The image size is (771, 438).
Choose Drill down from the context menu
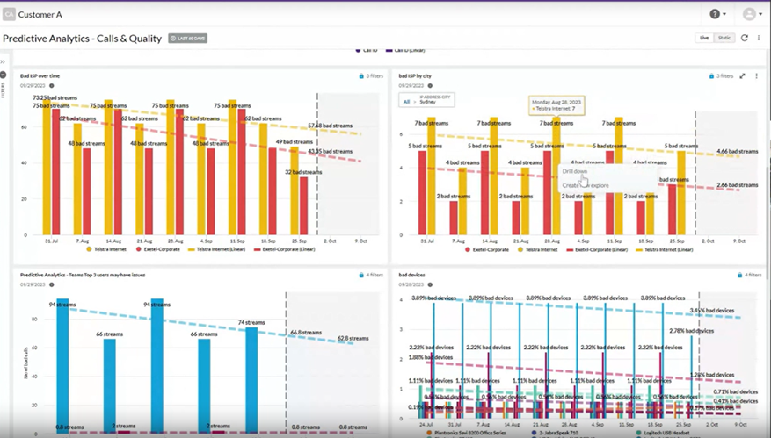pyautogui.click(x=575, y=172)
